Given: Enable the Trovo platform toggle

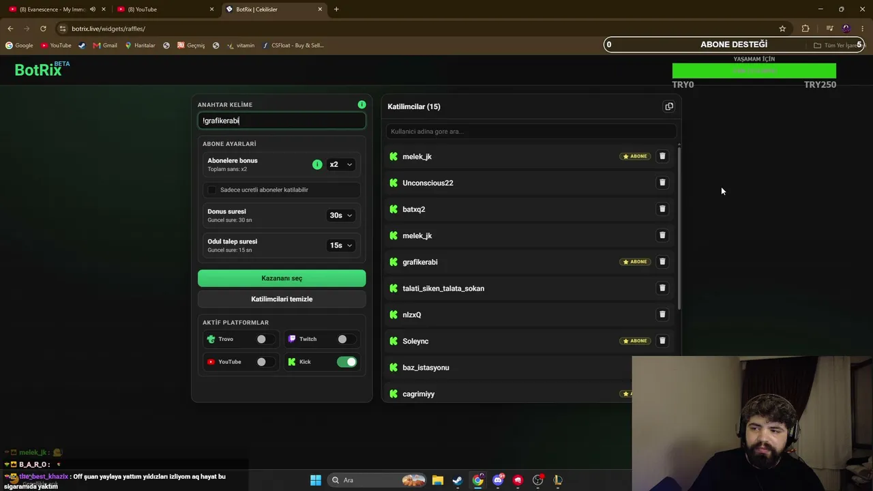Looking at the screenshot, I should tap(265, 339).
